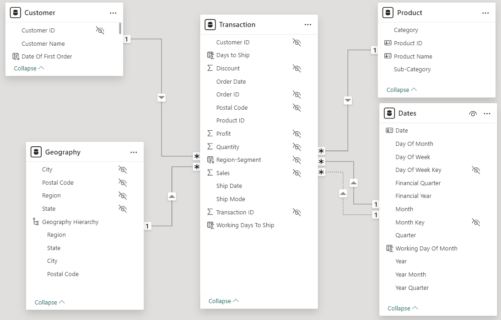Screen dimensions: 501x320
Task: Toggle visibility of Customer ID in Customer table
Action: point(100,30)
